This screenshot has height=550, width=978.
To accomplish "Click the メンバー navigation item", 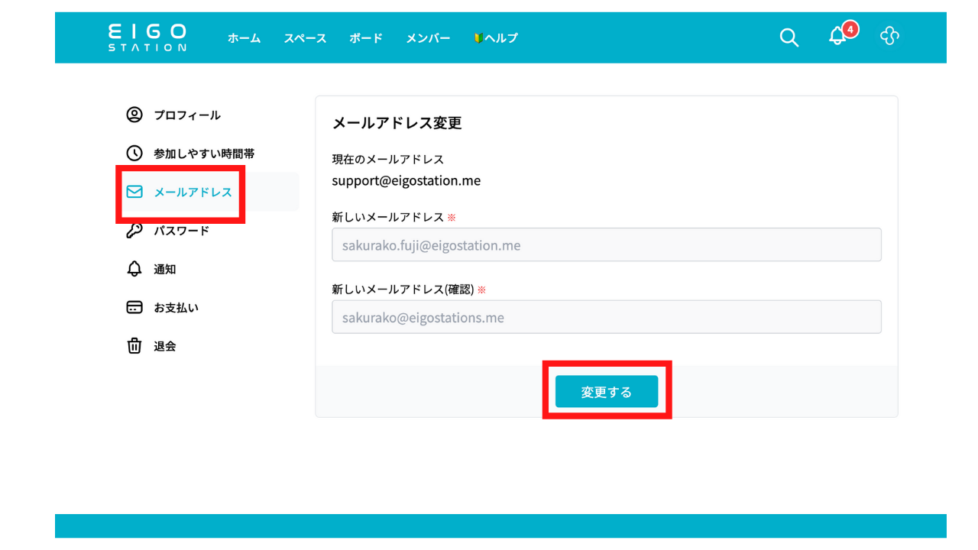I will click(428, 37).
